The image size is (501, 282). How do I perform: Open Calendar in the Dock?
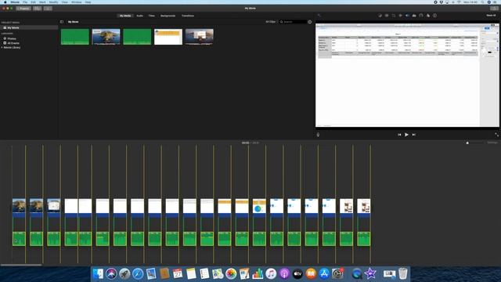178,273
